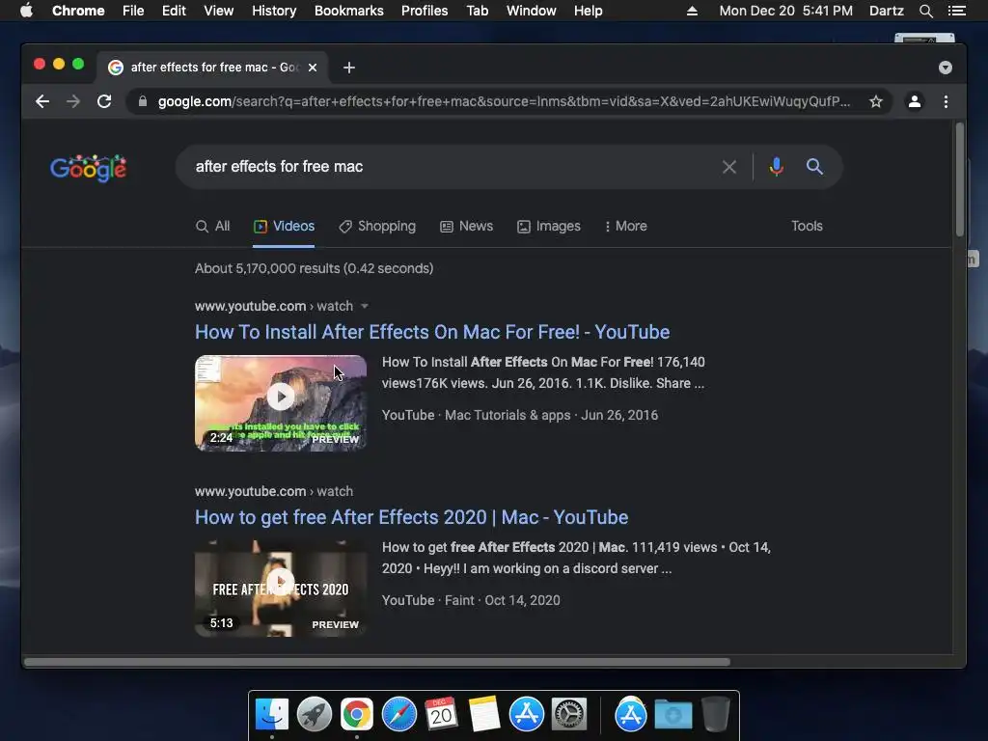Open 'How to get free After Effects 2020 | Mac' link
The image size is (988, 741).
[411, 517]
